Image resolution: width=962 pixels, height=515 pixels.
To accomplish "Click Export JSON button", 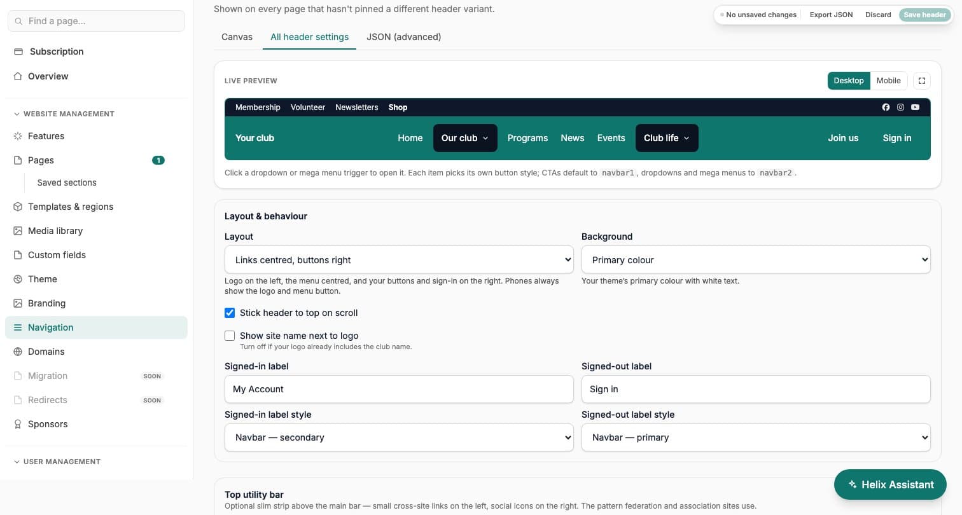I will coord(831,15).
